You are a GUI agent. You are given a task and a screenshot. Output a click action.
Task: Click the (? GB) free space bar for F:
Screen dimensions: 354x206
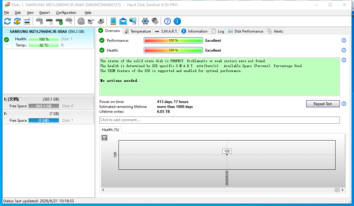coord(44,120)
